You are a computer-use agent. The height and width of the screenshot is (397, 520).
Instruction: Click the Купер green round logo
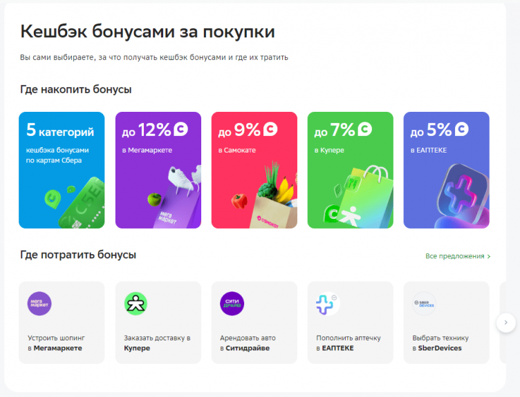[x=136, y=303]
